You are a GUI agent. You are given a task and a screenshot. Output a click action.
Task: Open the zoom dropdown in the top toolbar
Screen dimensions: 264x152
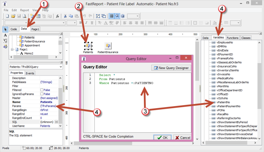click(137, 16)
